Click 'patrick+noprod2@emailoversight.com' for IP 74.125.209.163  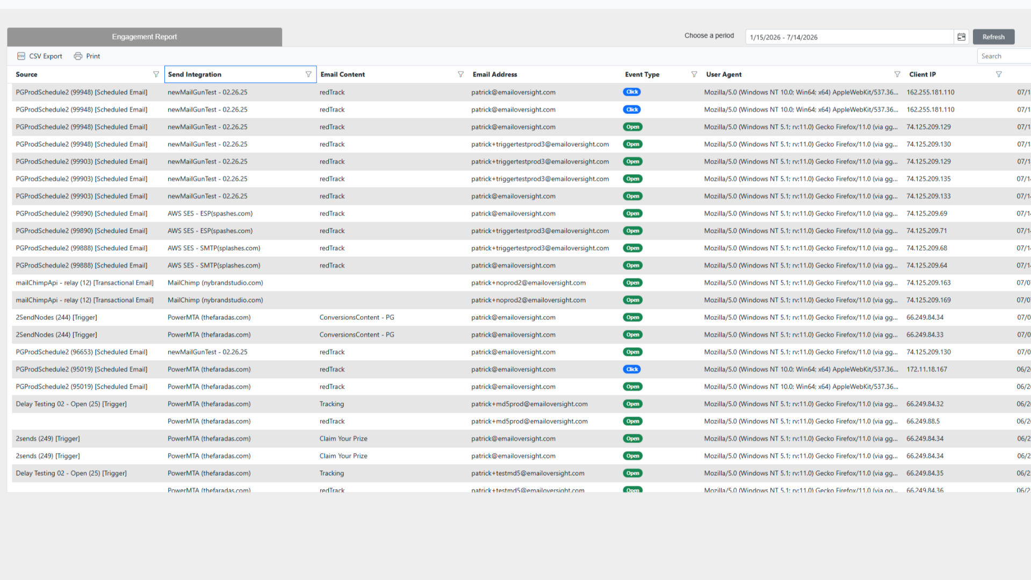[x=528, y=283]
